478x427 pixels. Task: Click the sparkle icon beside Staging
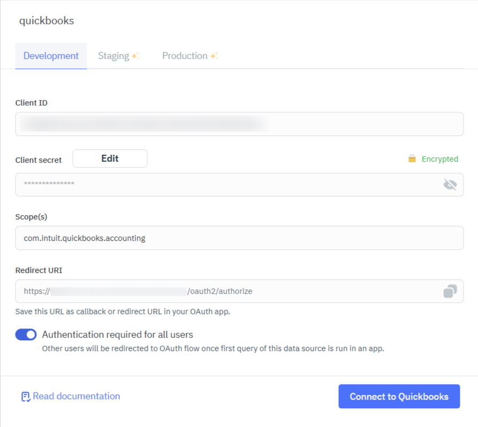pos(135,56)
